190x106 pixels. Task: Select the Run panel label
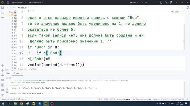8,73
